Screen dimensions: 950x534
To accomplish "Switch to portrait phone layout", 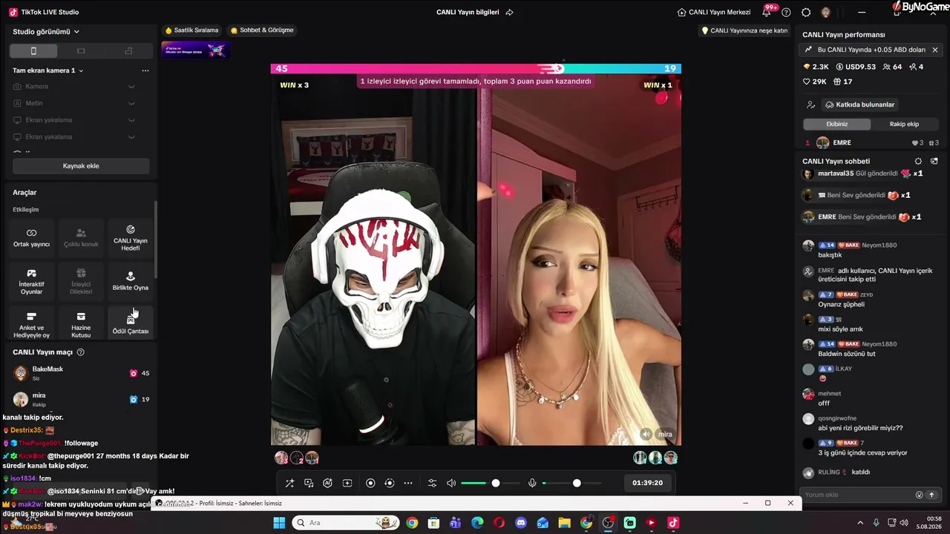I will 33,51.
